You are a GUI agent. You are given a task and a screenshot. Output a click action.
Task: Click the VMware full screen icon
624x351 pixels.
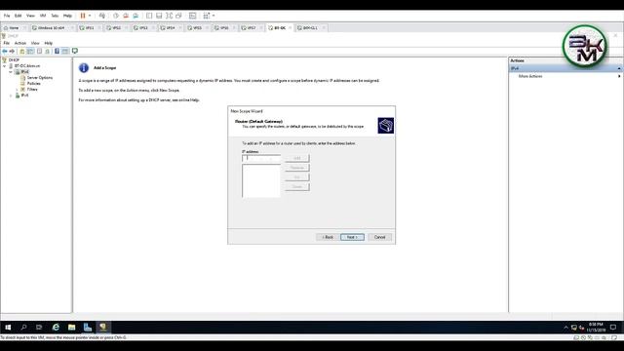tap(169, 16)
